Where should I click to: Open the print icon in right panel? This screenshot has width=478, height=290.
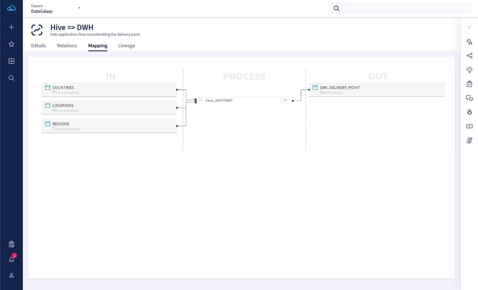click(x=469, y=112)
